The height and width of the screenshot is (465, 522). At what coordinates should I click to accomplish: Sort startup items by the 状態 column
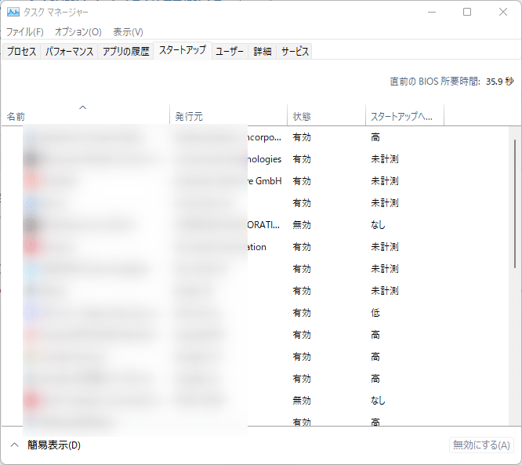click(325, 116)
